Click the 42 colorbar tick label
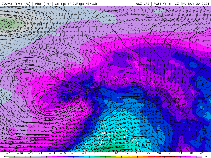Image resolution: width=211 pixels, height=158 pixels. (202, 153)
